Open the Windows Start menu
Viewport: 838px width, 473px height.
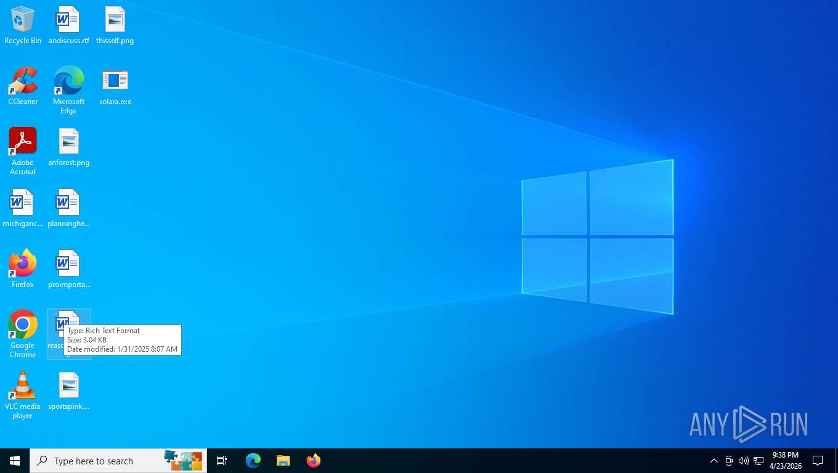[15, 461]
